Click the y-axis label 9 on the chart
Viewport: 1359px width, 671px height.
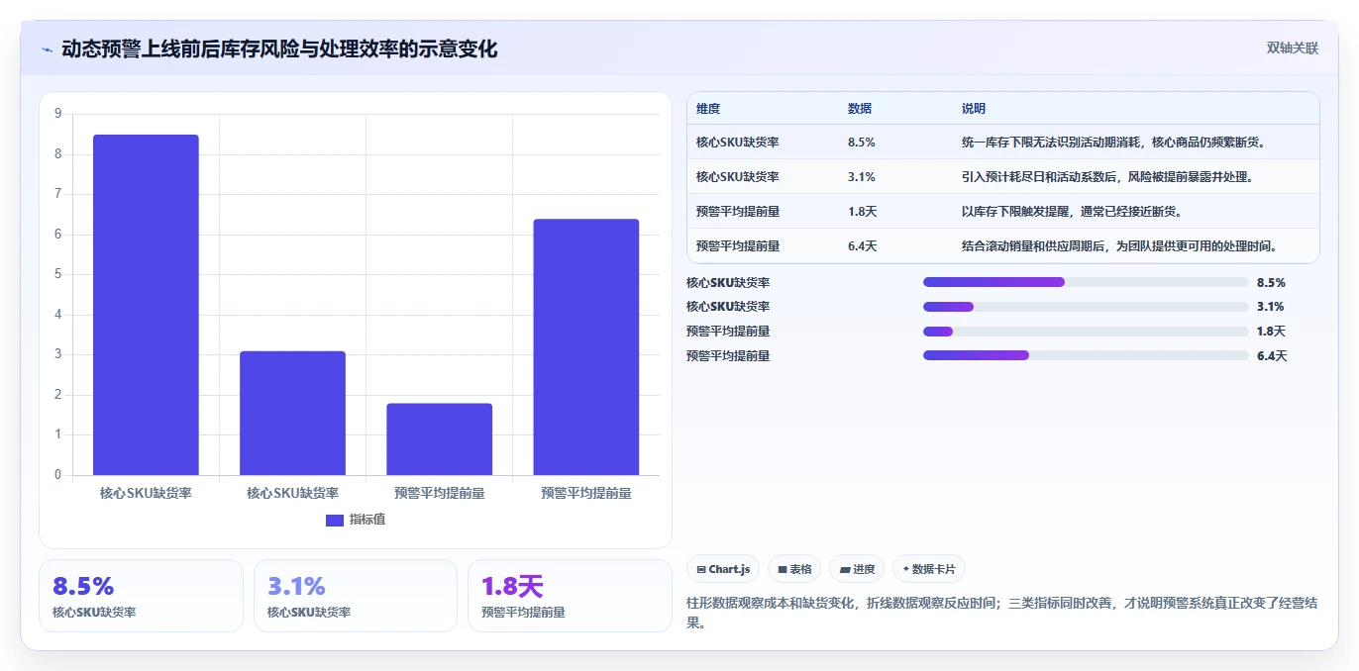point(58,114)
